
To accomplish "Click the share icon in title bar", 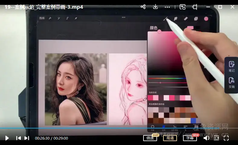I will tap(143, 7).
